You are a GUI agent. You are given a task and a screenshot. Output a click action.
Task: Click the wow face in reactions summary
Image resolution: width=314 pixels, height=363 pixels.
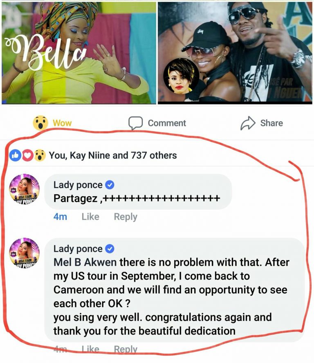(x=40, y=155)
